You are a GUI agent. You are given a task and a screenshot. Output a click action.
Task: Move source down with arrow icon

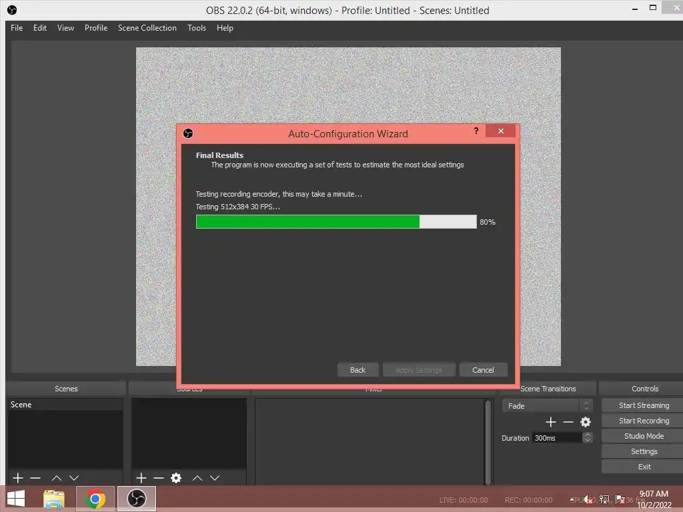(215, 478)
